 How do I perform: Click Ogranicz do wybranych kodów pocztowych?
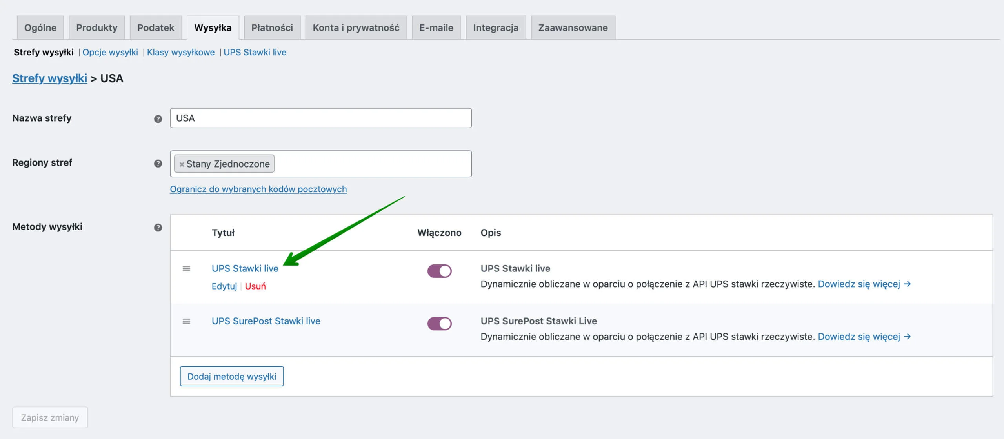[258, 189]
